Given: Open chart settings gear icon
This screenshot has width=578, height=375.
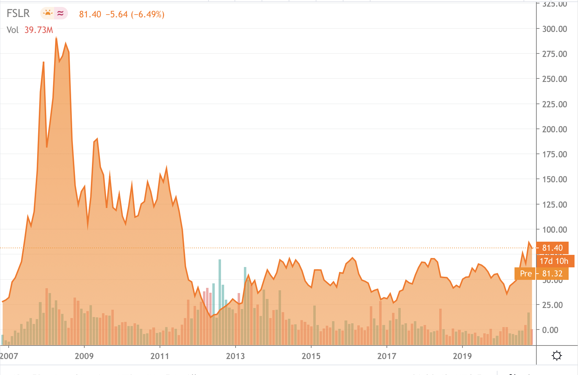Looking at the screenshot, I should (x=557, y=356).
